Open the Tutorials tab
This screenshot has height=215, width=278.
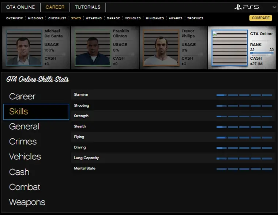(88, 7)
